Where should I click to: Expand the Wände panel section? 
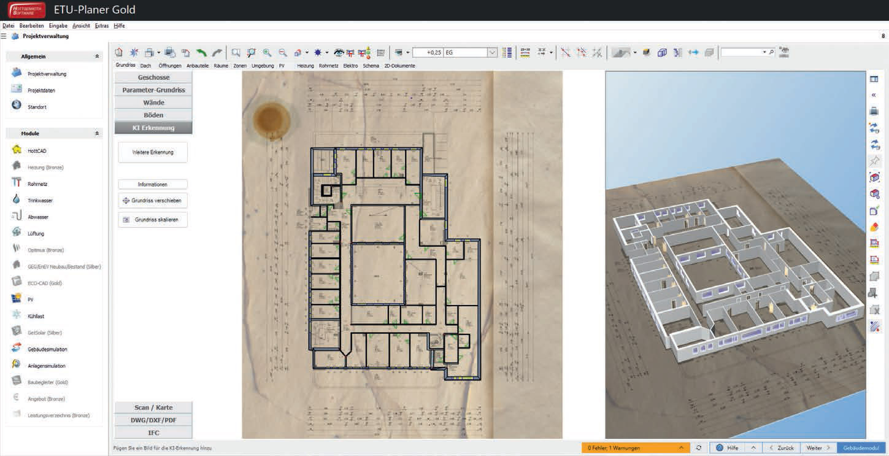[153, 102]
